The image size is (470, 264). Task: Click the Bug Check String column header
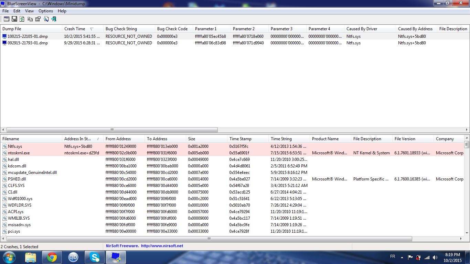coord(129,29)
